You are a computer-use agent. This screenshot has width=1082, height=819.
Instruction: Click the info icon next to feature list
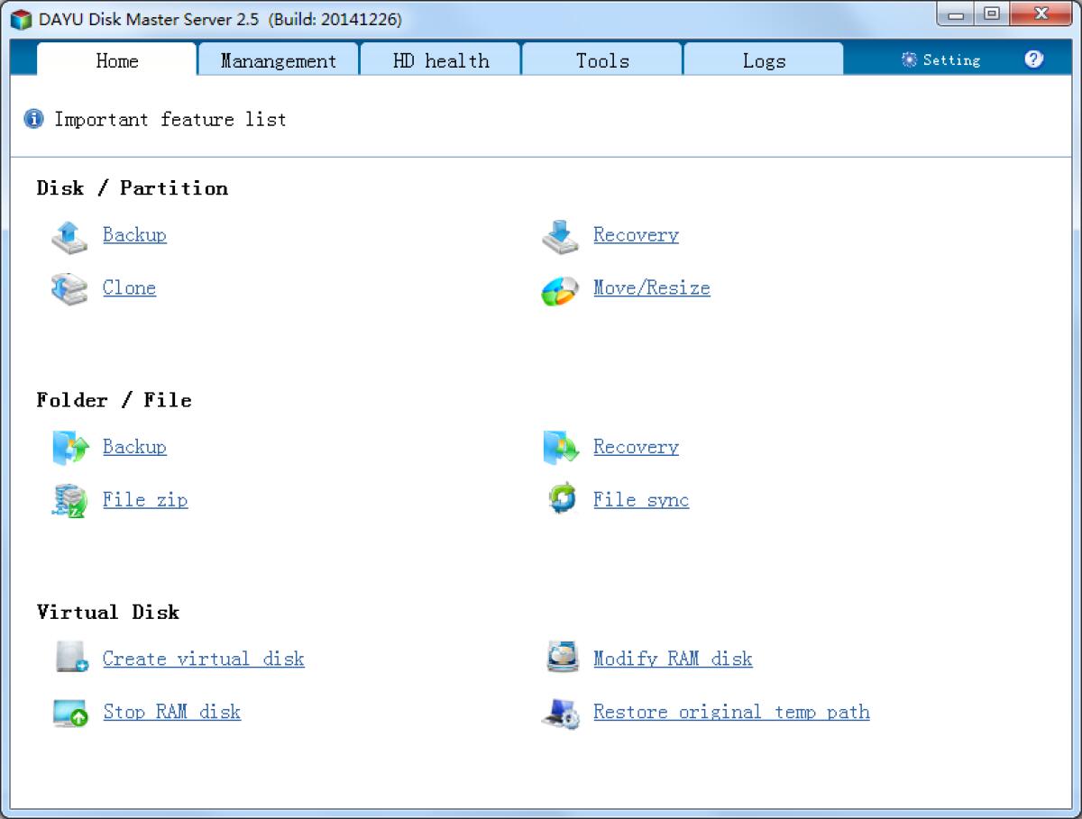click(x=33, y=118)
